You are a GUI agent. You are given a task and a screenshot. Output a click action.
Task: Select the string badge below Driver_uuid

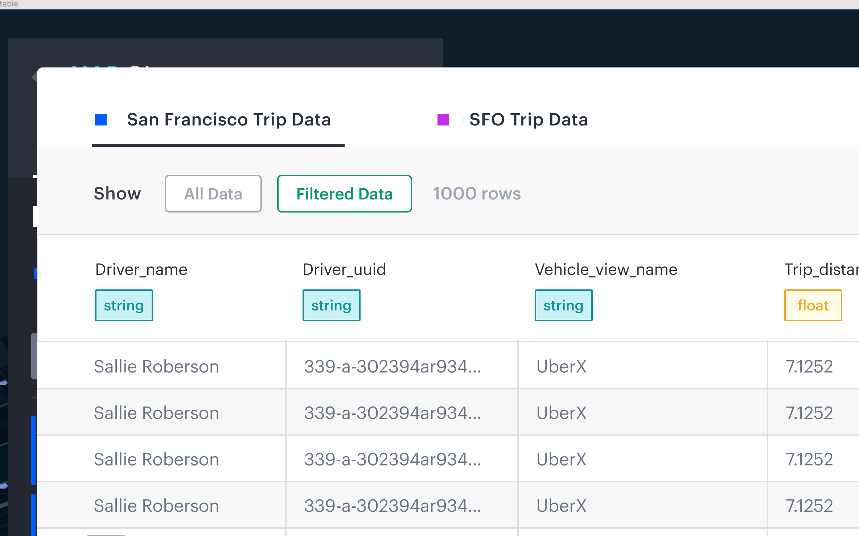pos(331,305)
